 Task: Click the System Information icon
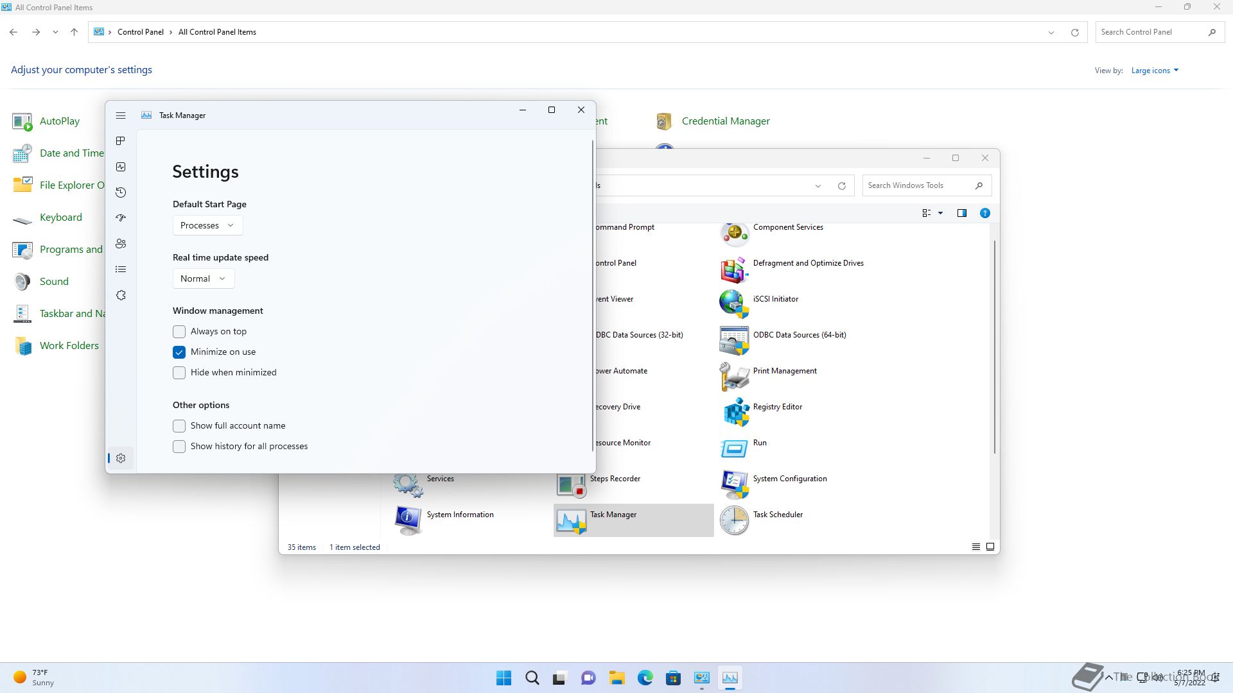pos(408,521)
